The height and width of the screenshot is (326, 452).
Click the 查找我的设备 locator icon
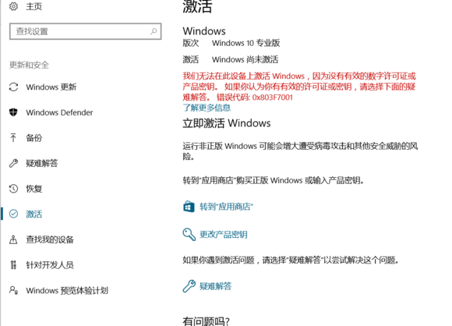13,239
